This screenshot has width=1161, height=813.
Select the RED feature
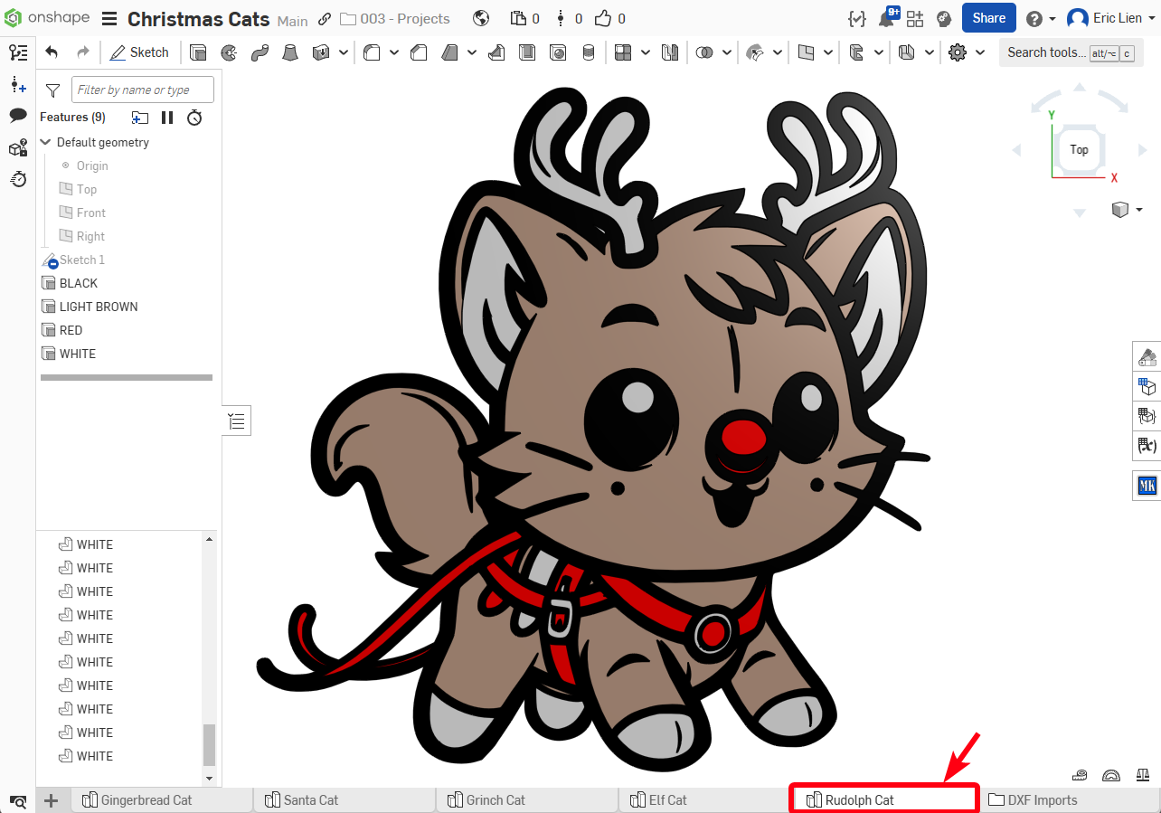tap(71, 330)
